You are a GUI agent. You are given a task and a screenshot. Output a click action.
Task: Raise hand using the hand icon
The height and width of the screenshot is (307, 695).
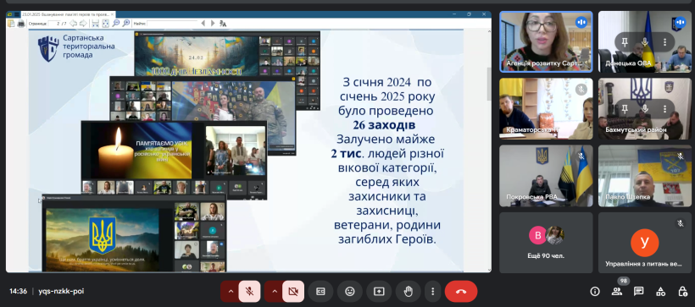click(x=409, y=292)
